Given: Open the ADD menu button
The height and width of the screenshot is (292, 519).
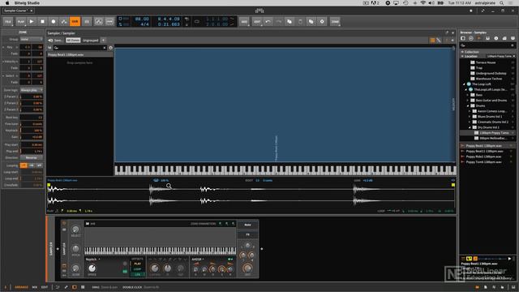Looking at the screenshot, I should coord(244,22).
